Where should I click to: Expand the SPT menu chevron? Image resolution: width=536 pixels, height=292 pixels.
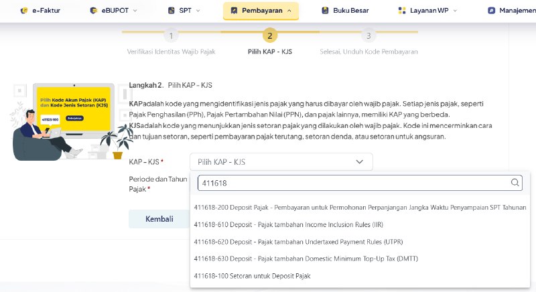(198, 11)
